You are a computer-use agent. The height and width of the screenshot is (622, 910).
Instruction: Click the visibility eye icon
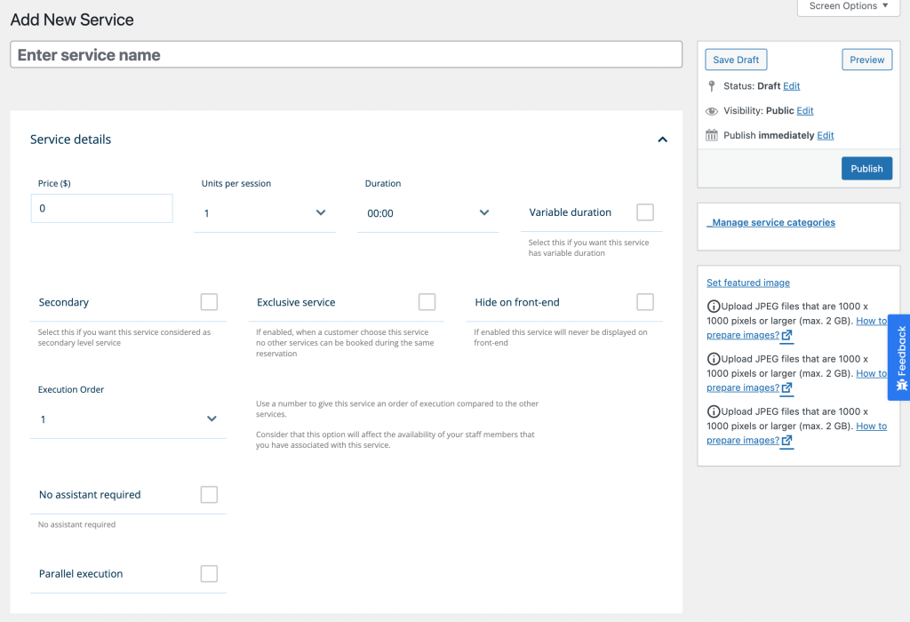[x=712, y=111]
